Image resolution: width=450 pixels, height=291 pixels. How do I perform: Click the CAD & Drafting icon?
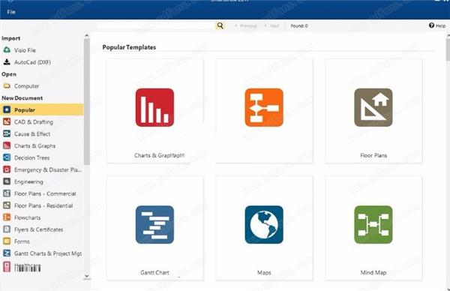click(x=7, y=121)
